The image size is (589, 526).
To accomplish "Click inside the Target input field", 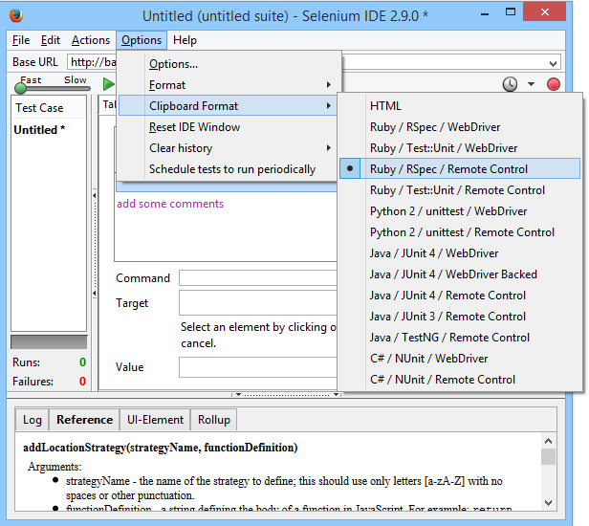I will (258, 303).
